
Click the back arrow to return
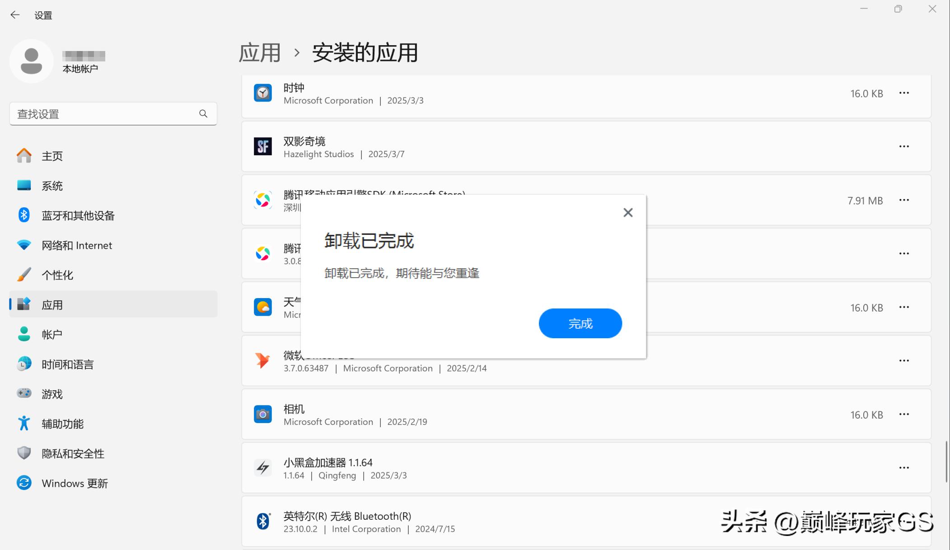point(15,15)
